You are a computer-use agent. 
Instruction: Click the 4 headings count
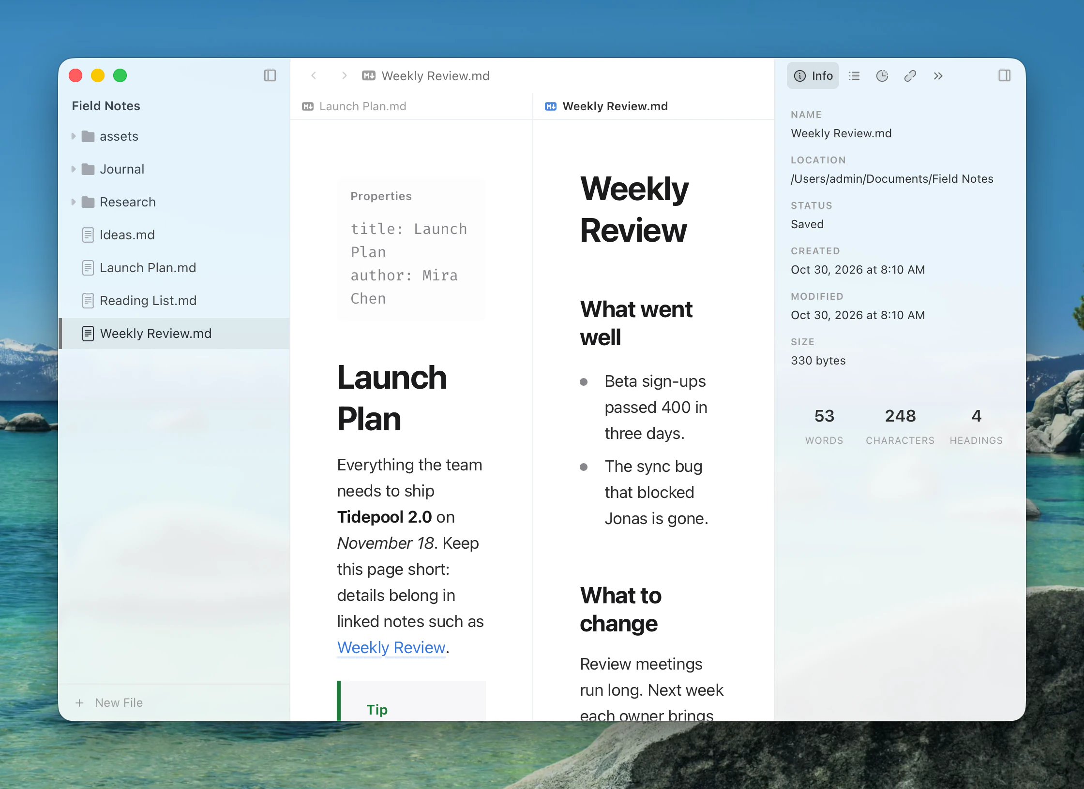(977, 416)
